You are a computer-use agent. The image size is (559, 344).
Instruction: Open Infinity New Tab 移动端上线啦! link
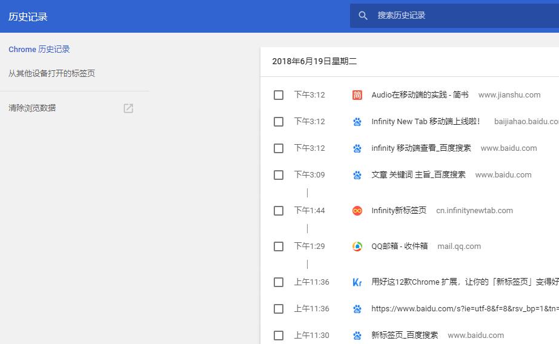point(426,122)
